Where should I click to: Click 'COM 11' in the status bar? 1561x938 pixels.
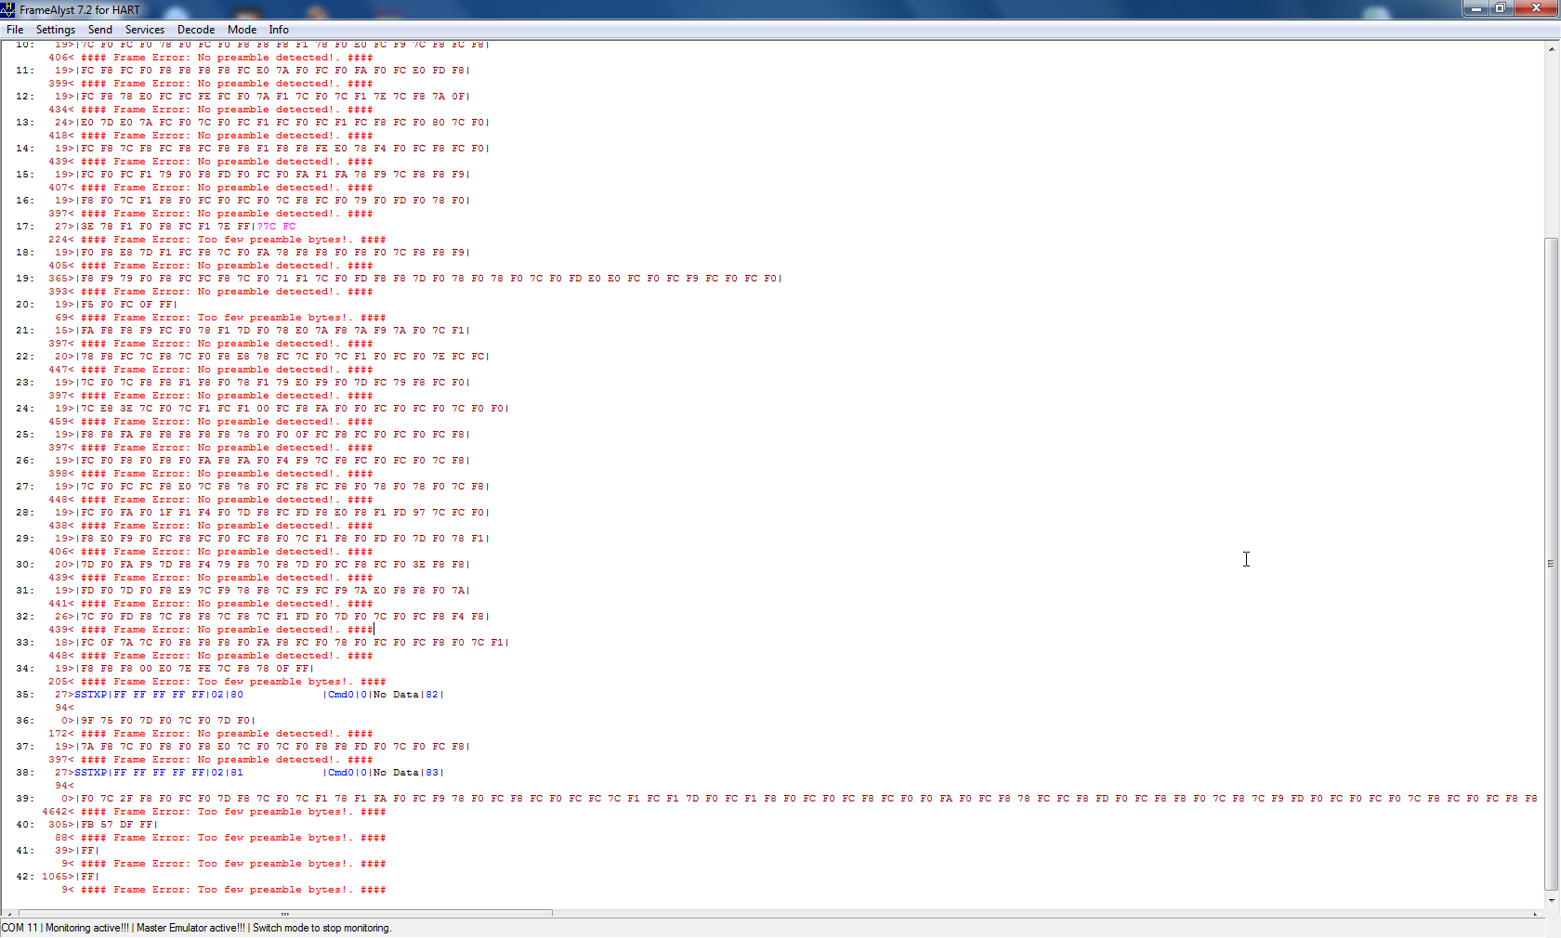click(x=20, y=928)
